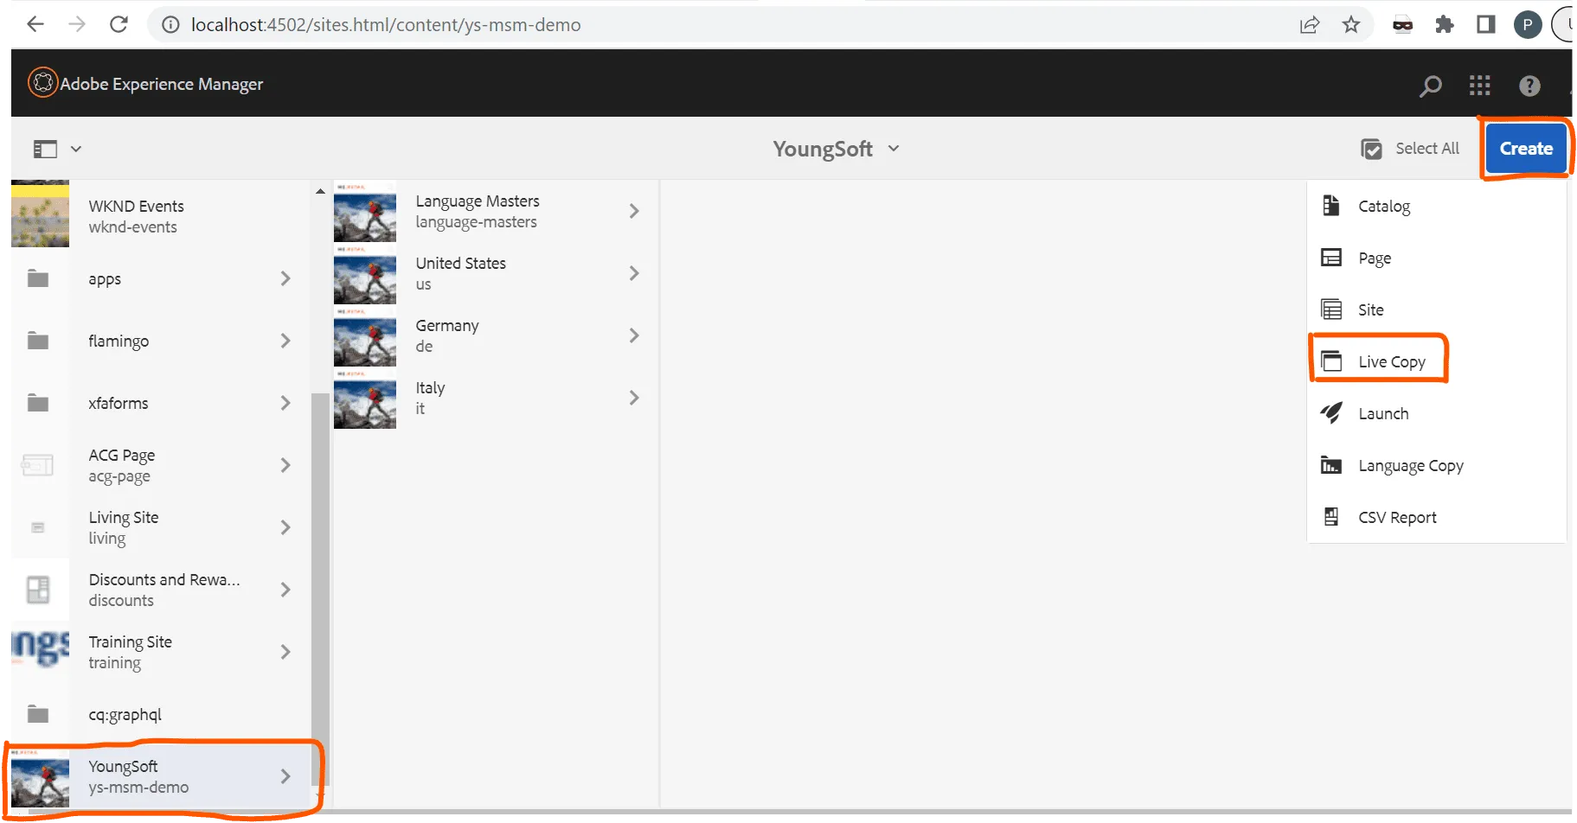
Task: Expand the Germany page chevron
Action: pos(634,335)
